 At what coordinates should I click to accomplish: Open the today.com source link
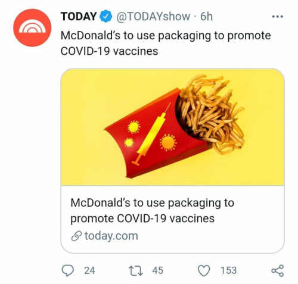coord(111,236)
